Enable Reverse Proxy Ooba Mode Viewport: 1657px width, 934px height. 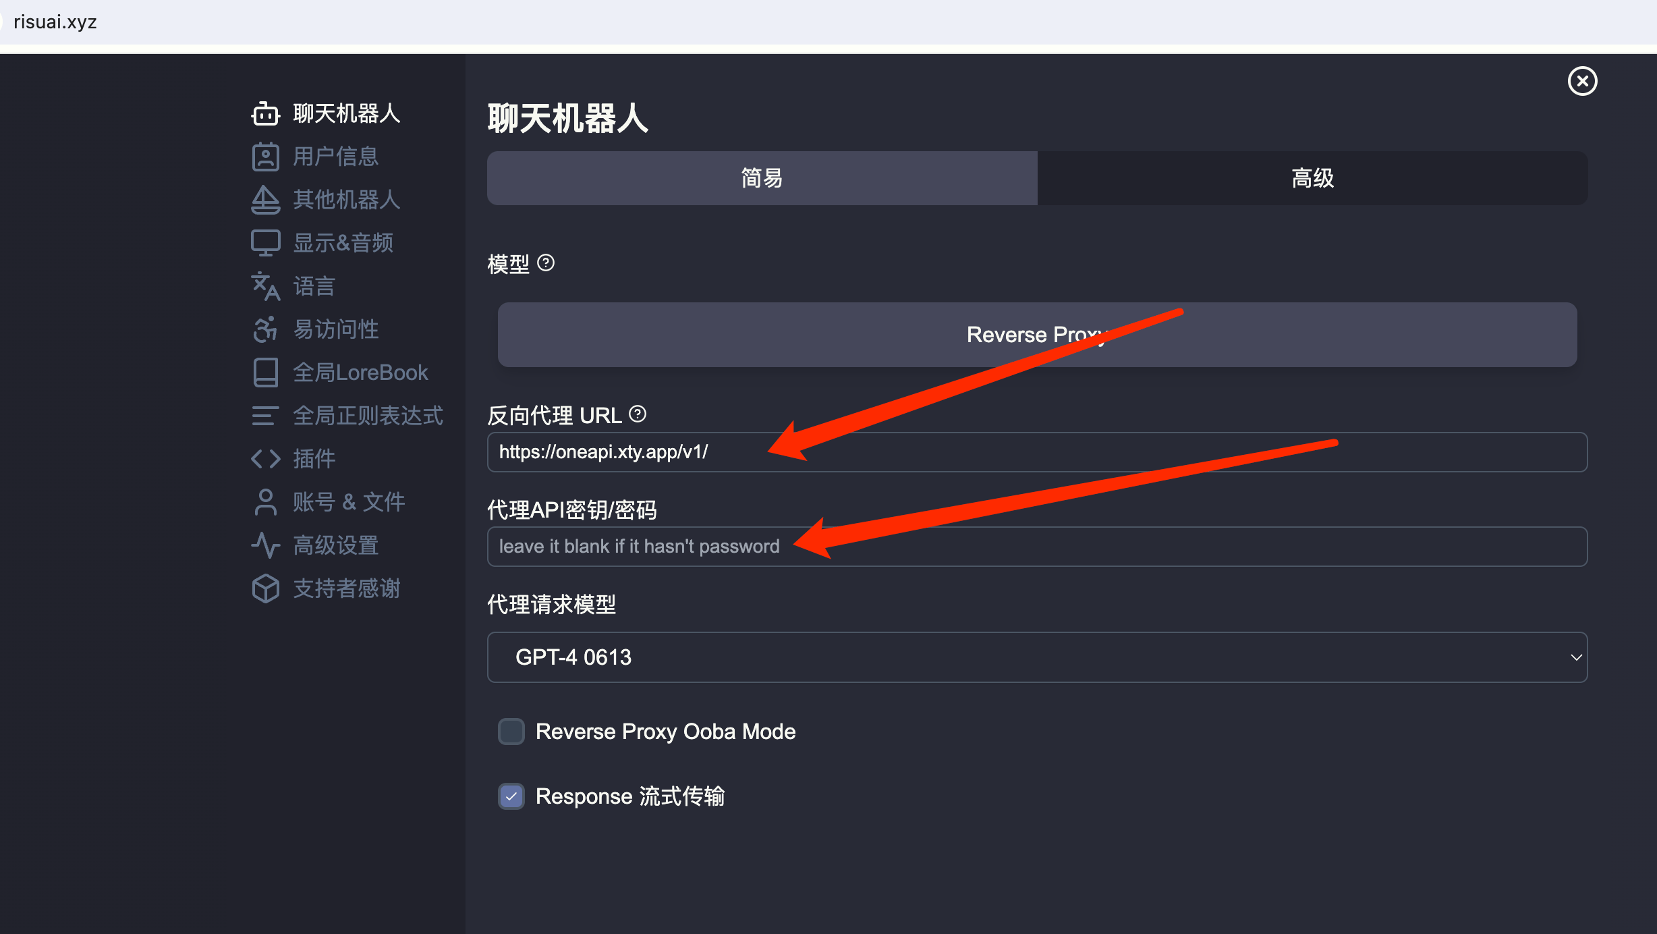(x=511, y=732)
